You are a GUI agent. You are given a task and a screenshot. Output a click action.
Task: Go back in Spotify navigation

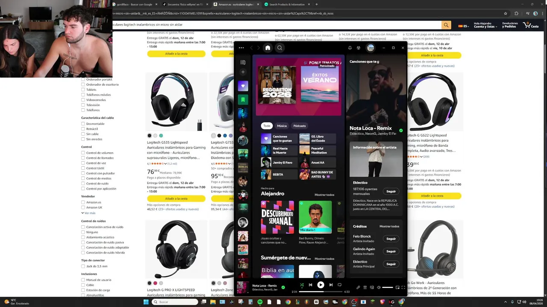[251, 48]
